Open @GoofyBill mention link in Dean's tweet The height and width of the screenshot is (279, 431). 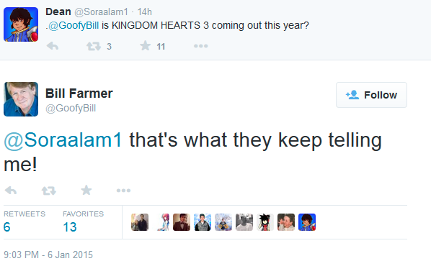pyautogui.click(x=74, y=25)
